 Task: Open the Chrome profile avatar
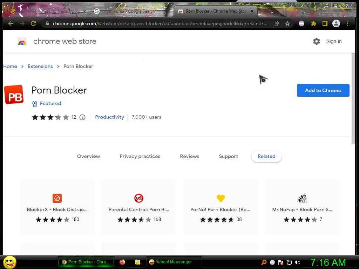(336, 23)
